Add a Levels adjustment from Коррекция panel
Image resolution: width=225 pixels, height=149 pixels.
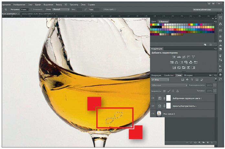(179, 57)
